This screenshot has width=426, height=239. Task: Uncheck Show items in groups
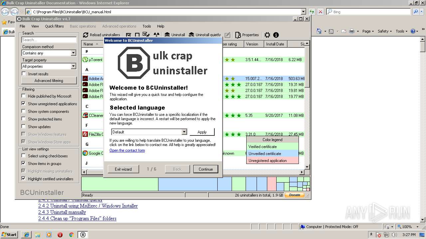pos(23,163)
